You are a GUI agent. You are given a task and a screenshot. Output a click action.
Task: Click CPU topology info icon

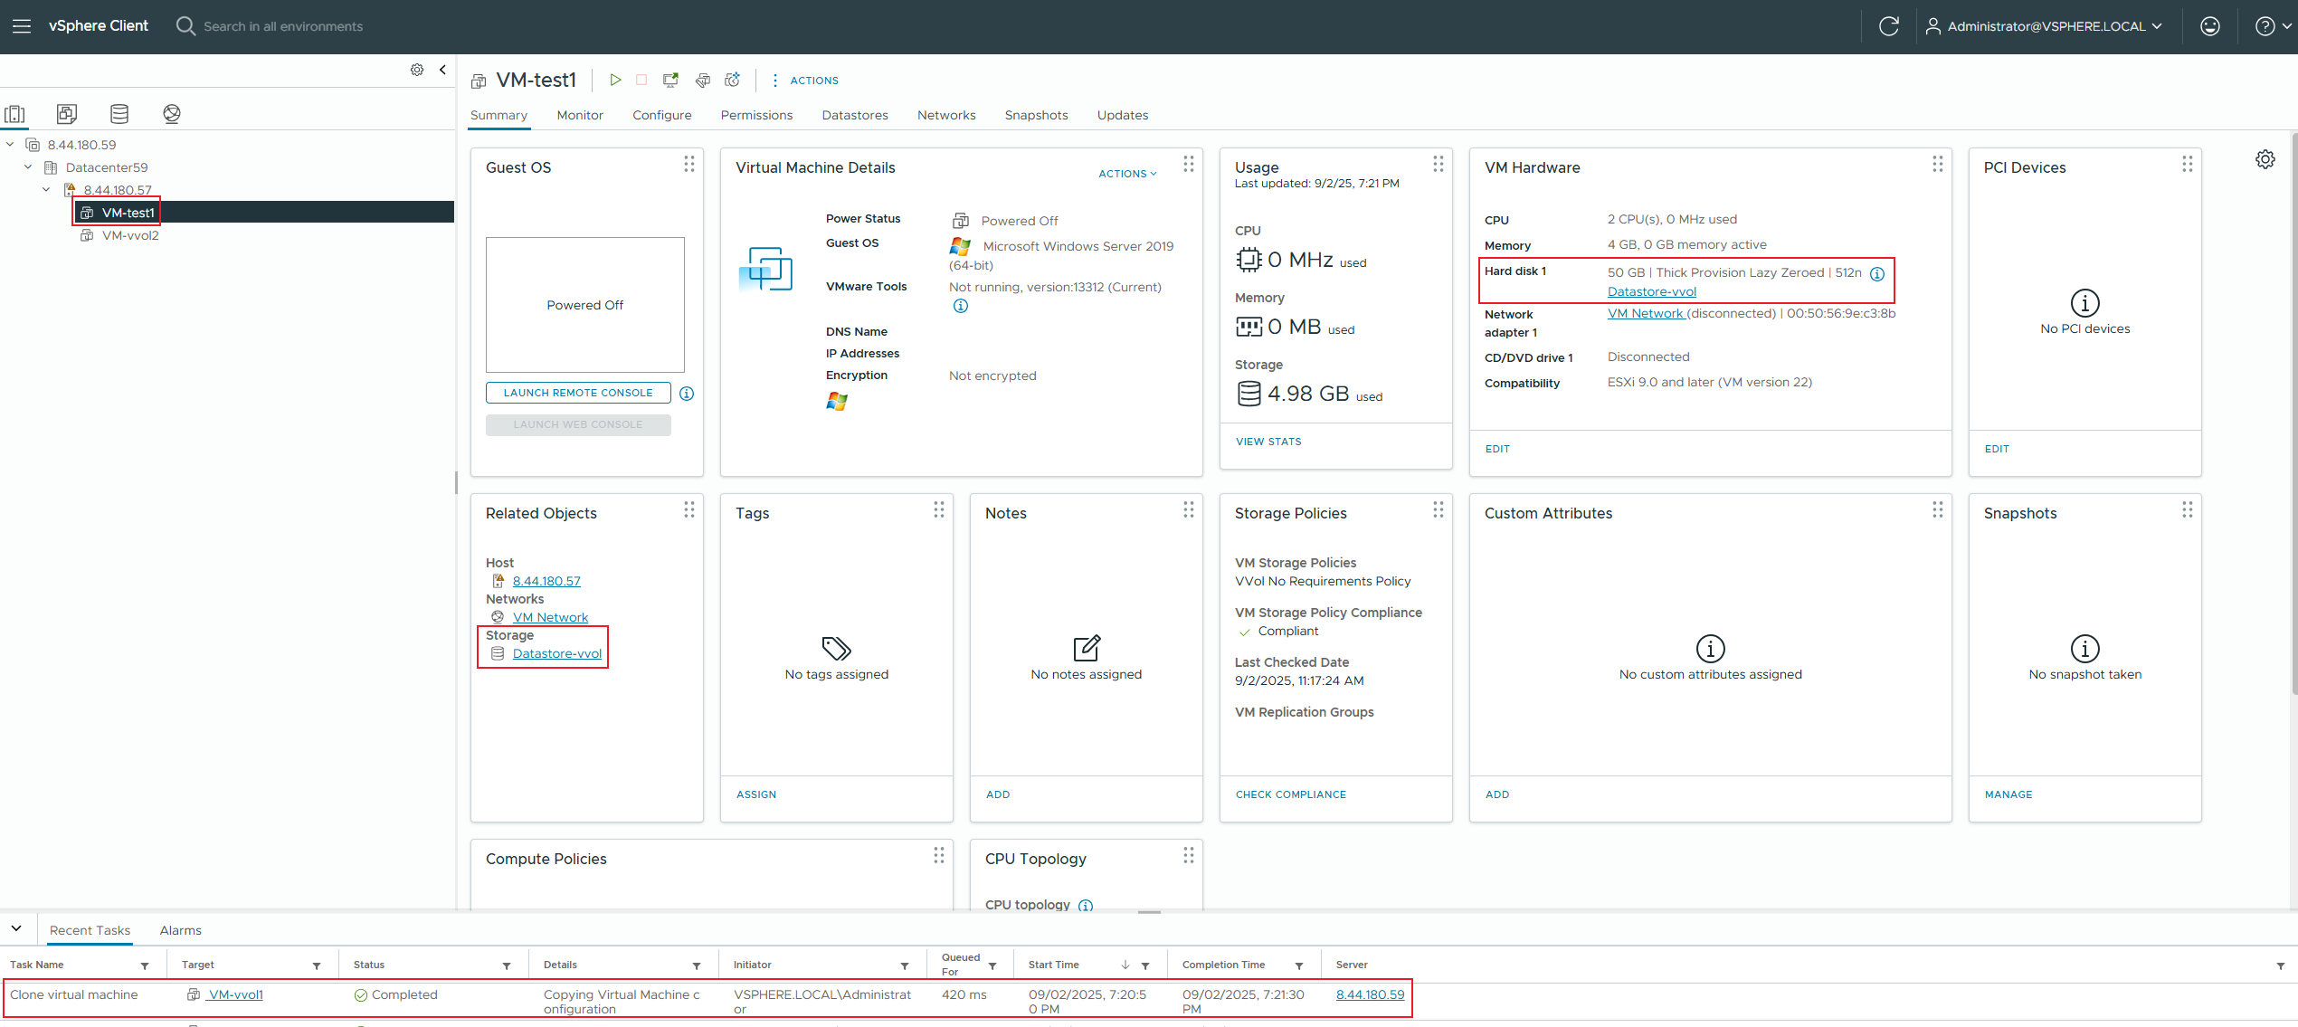1086,906
